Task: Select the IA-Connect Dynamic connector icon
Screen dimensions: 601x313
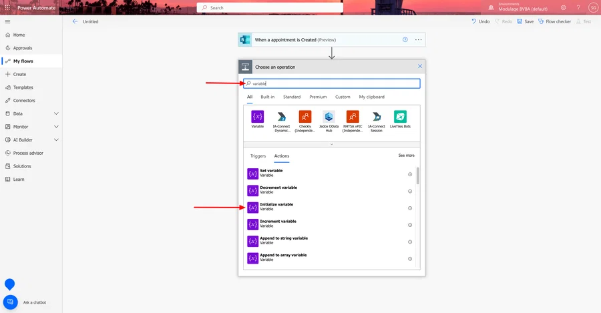Action: coord(281,117)
